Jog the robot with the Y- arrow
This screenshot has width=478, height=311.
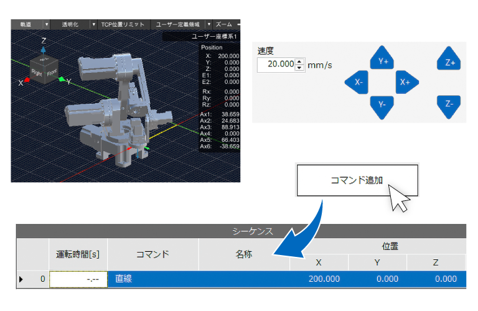pyautogui.click(x=382, y=107)
